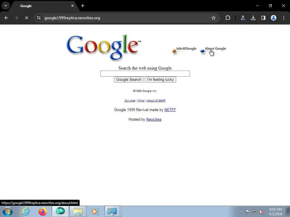Show hidden system tray icons arrow

241,212
